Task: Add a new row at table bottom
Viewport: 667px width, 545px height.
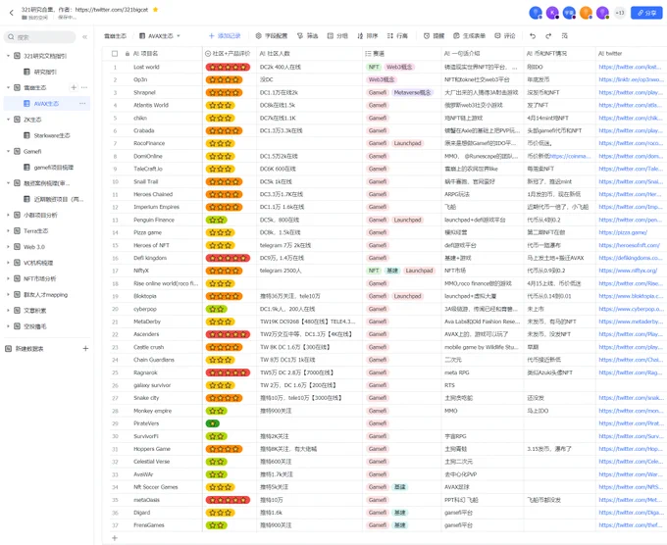Action: coord(115,538)
